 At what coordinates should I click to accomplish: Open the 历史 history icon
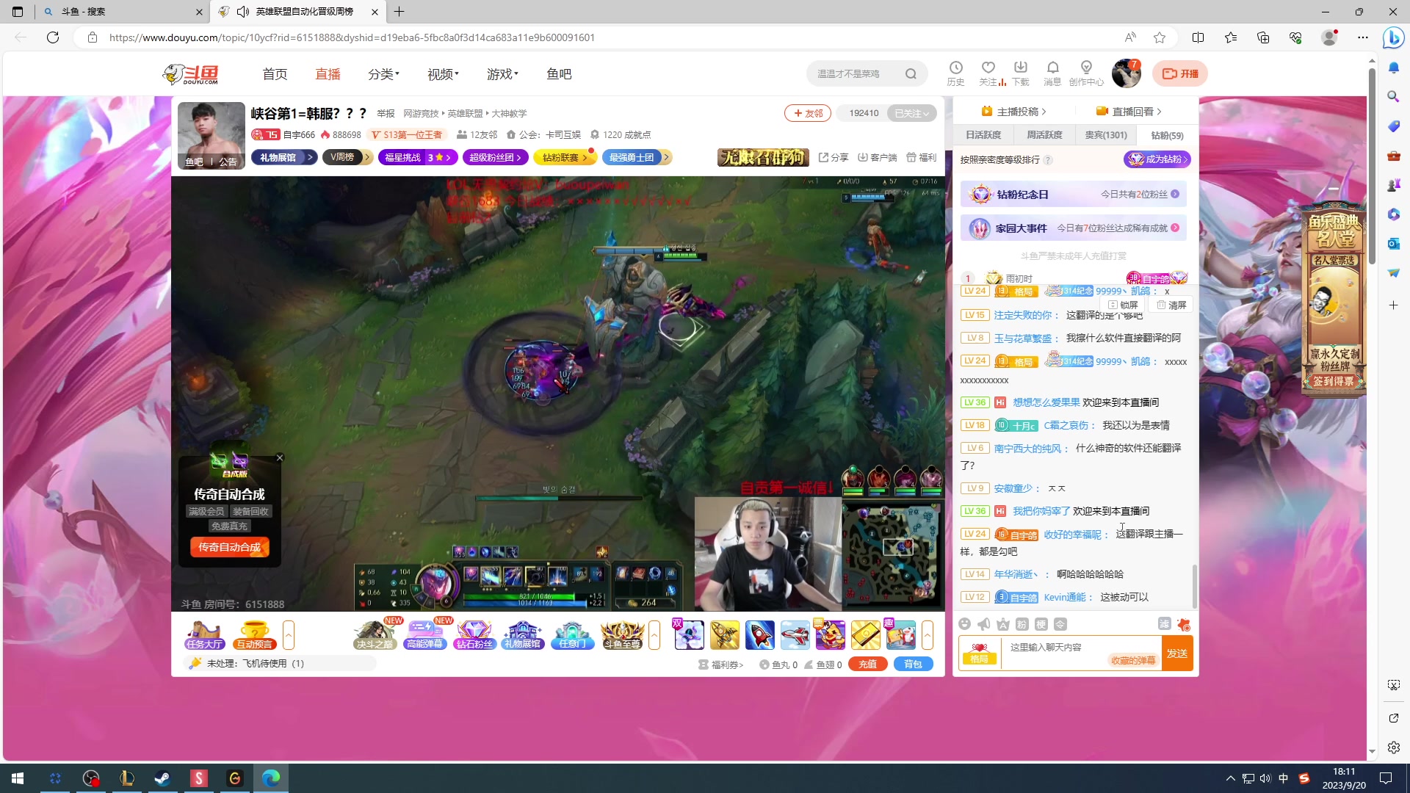coord(955,73)
